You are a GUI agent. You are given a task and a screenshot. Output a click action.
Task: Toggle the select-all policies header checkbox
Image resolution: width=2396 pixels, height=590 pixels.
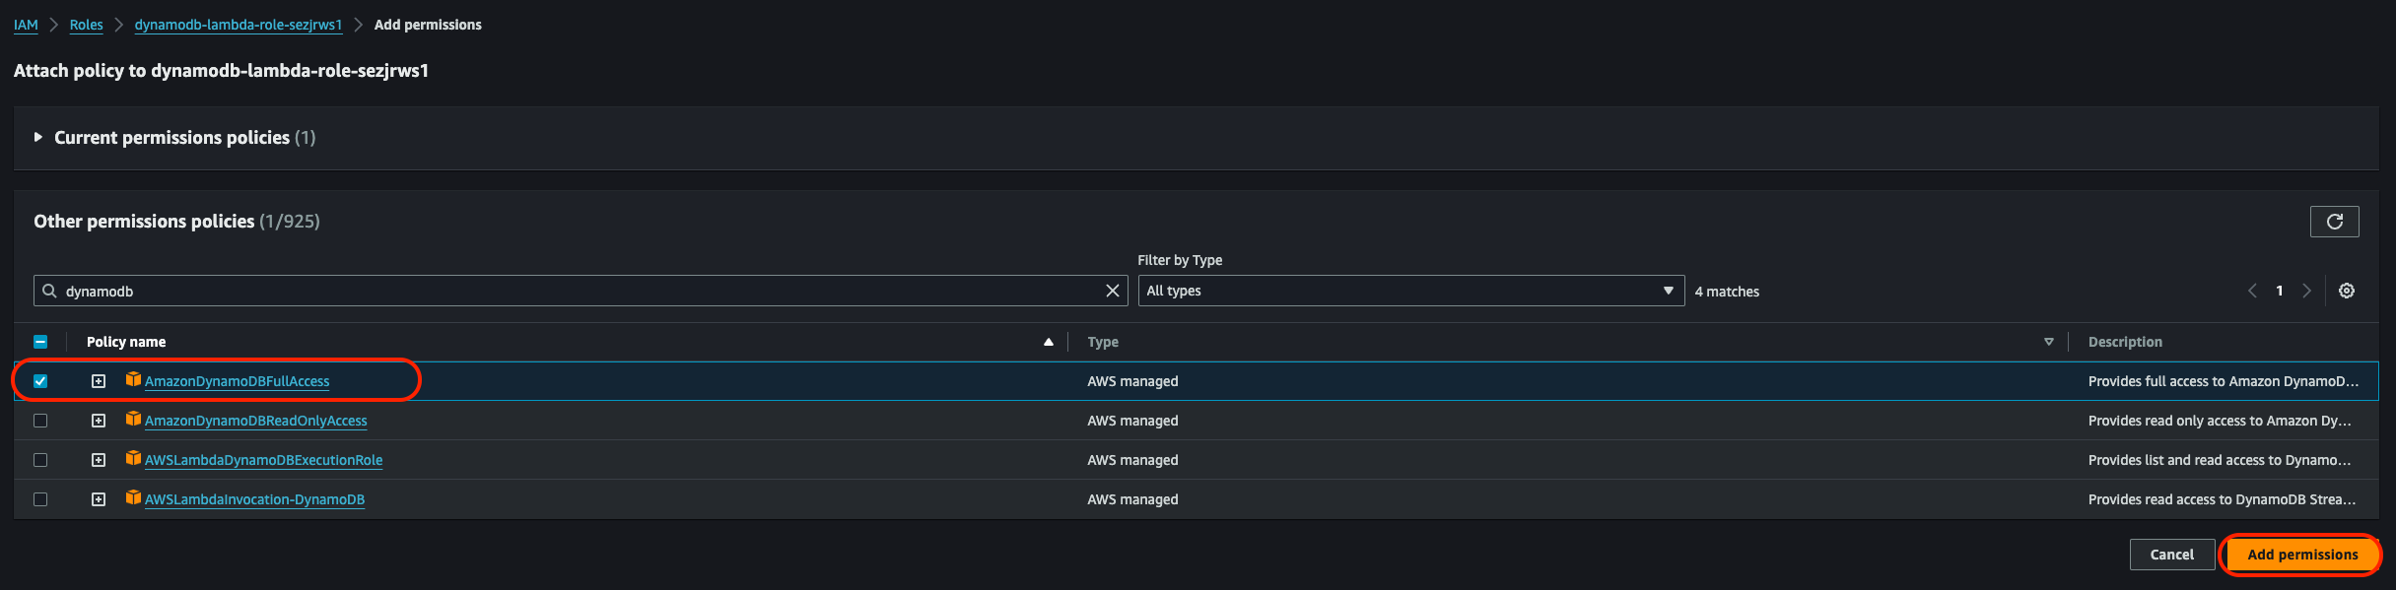(40, 342)
